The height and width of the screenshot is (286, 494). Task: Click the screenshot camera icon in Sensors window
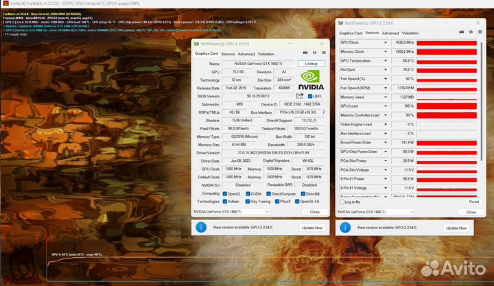(x=462, y=32)
